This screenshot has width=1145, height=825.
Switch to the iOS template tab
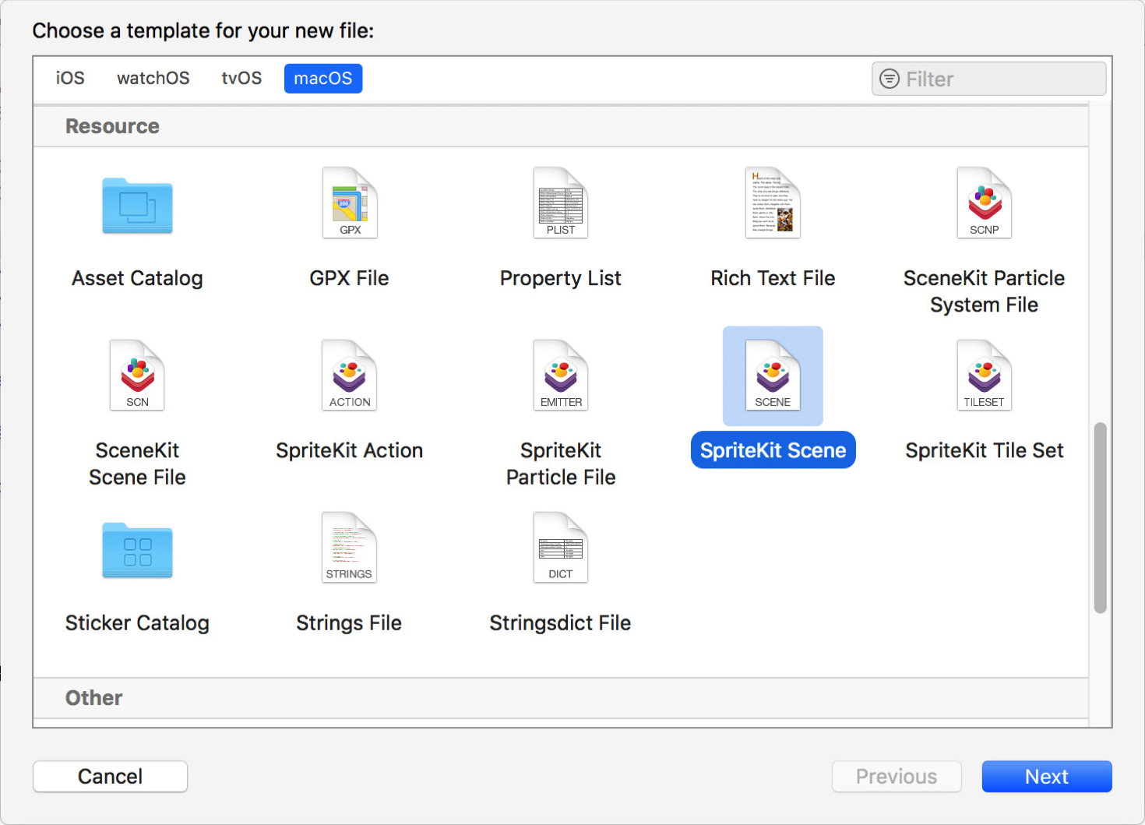(69, 78)
